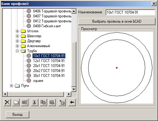Click the target icon of 12x1 ГОСТ 10704-91
158x121 pixels.
pos(29,61)
